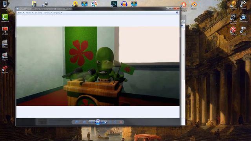Click the actual size icon in Photo Viewer

[x=84, y=122]
